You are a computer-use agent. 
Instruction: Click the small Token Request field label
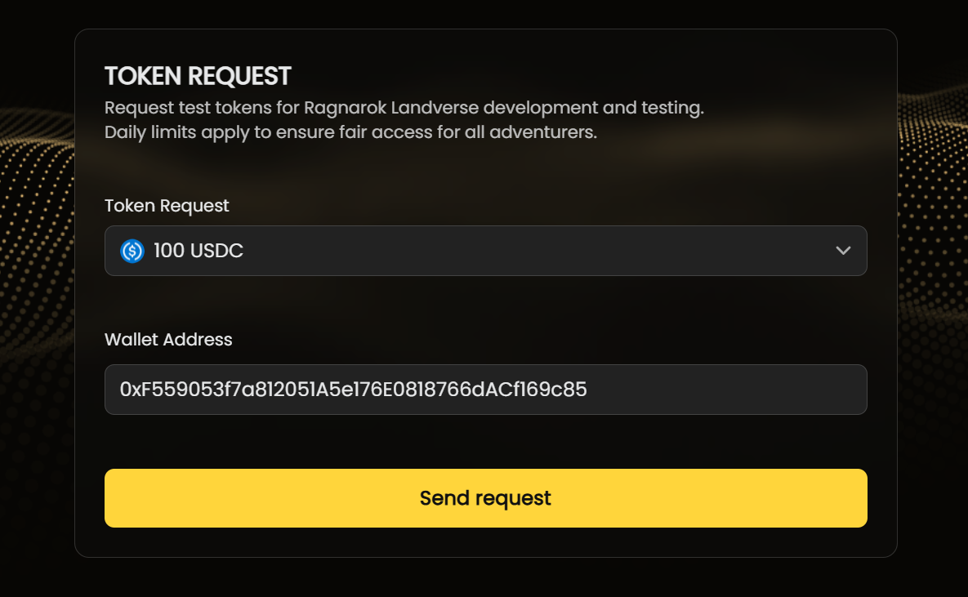coord(167,206)
